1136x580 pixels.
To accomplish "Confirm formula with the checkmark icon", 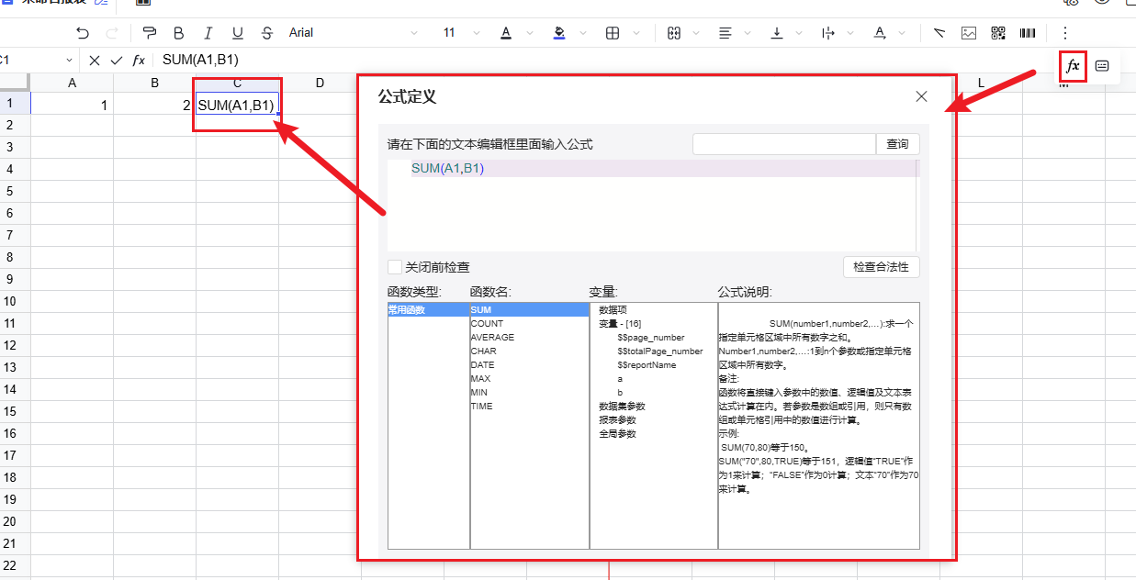I will tap(117, 61).
